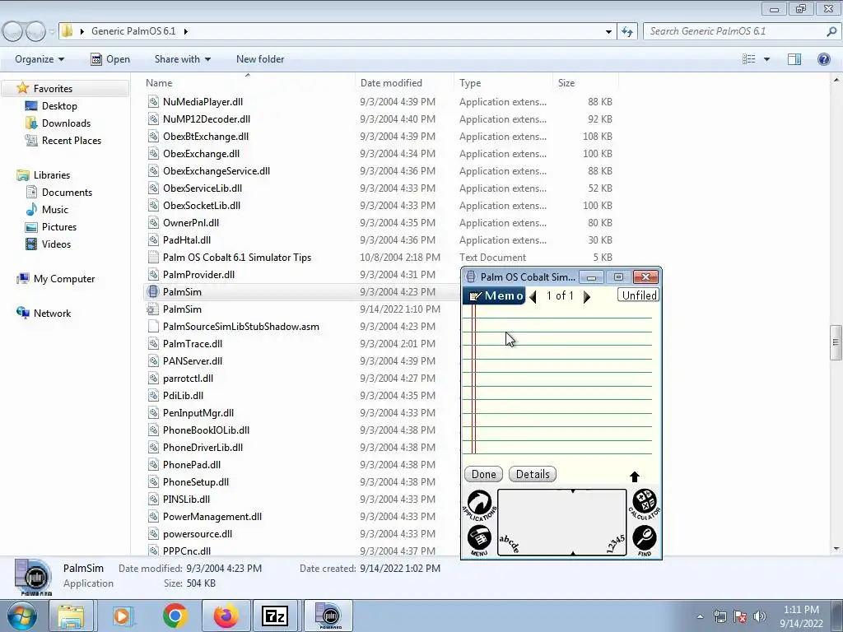
Task: Open Downloads in the navigation pane
Action: click(x=66, y=123)
